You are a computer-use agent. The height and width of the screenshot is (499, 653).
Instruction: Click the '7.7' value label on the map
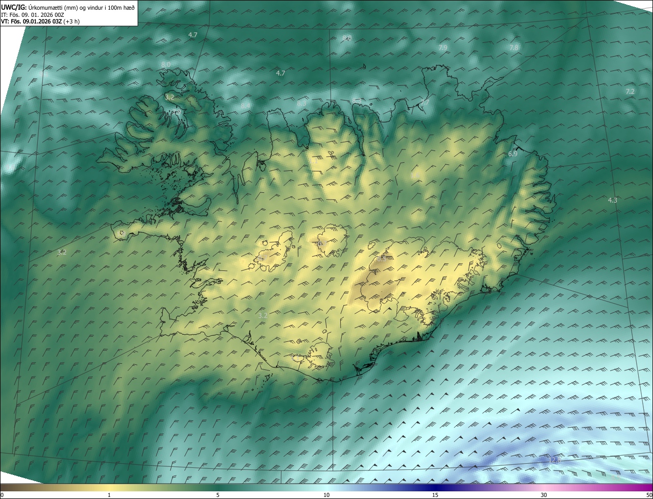click(x=424, y=103)
